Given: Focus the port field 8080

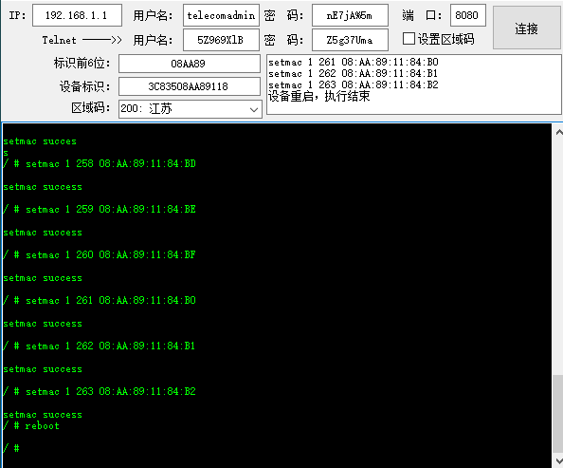Looking at the screenshot, I should [468, 15].
